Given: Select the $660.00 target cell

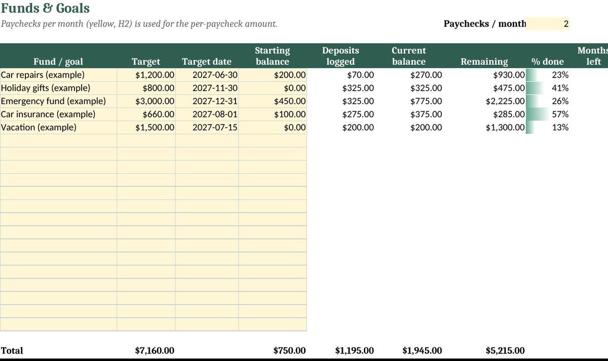Looking at the screenshot, I should pos(146,115).
